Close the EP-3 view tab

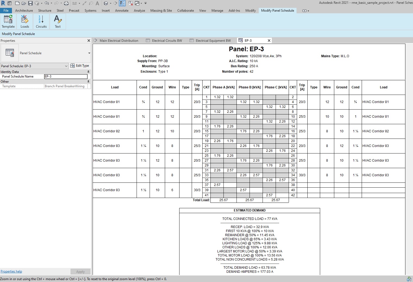click(x=269, y=41)
